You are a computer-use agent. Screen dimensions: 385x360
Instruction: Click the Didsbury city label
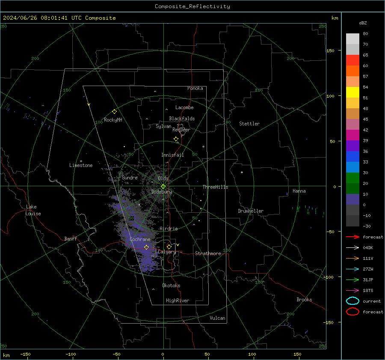click(162, 192)
